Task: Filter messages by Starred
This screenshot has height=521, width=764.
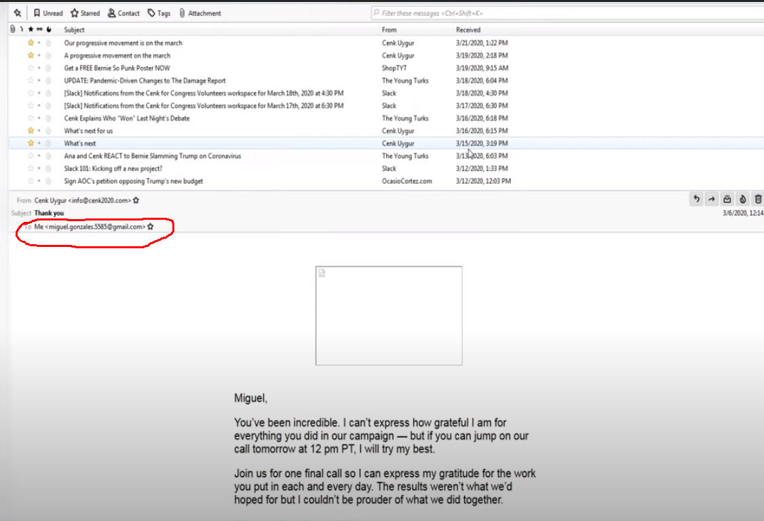Action: click(85, 13)
